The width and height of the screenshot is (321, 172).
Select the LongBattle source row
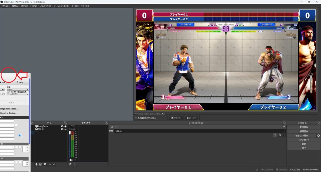pos(50,126)
